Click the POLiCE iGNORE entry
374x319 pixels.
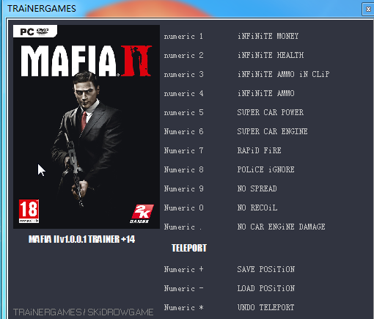[265, 169]
